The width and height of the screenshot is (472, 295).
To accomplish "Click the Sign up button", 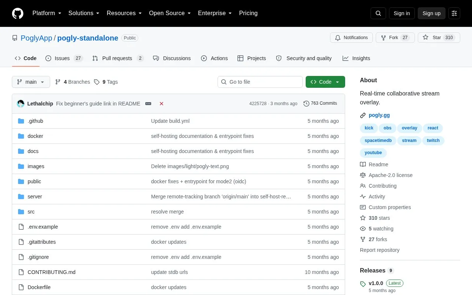I will point(431,13).
